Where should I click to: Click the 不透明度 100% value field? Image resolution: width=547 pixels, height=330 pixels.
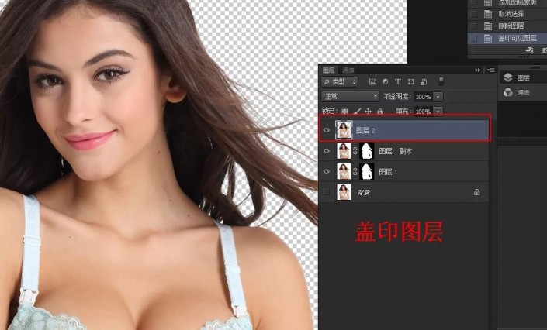[x=423, y=97]
